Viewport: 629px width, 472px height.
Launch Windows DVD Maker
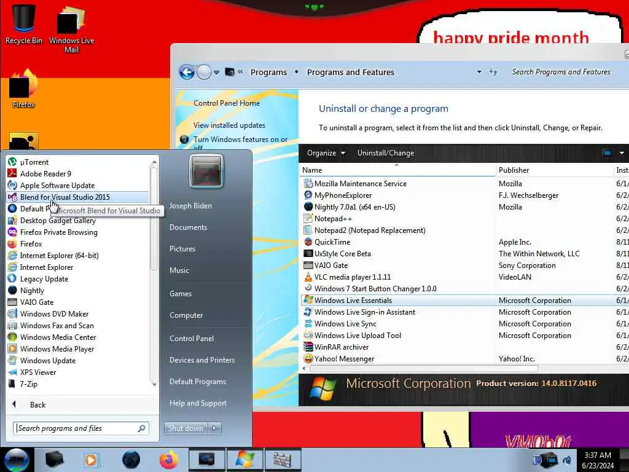pyautogui.click(x=78, y=314)
